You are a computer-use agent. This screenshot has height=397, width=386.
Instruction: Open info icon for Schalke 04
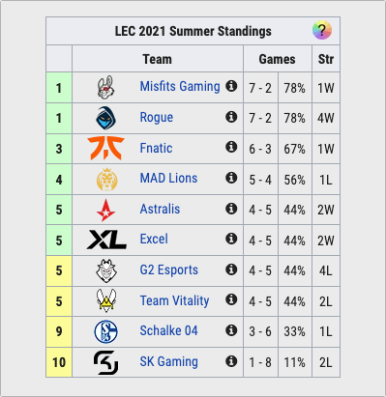pyautogui.click(x=231, y=330)
